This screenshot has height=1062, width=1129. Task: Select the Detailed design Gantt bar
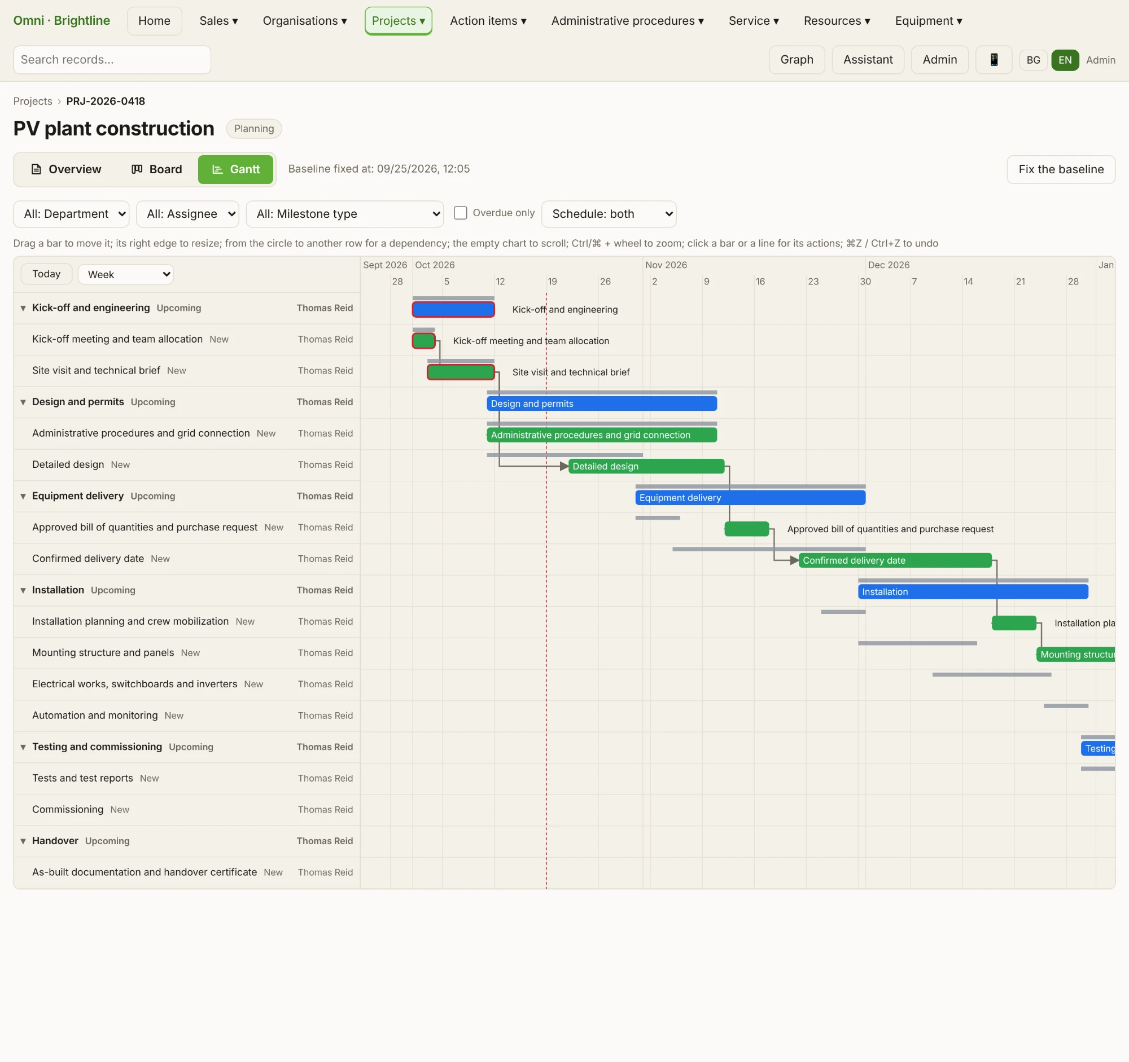tap(646, 467)
